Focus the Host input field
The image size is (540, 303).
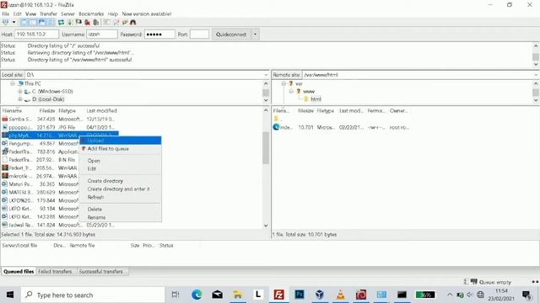pos(36,35)
